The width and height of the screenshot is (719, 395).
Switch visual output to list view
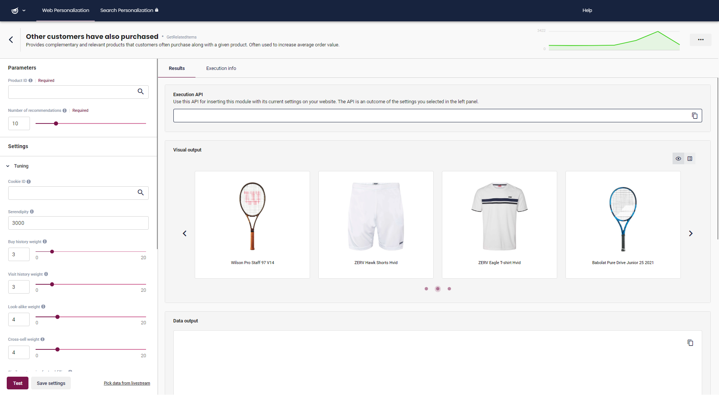pyautogui.click(x=690, y=159)
